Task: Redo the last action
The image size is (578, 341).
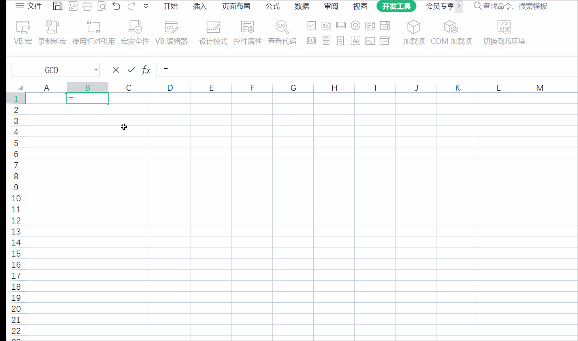Action: [132, 6]
